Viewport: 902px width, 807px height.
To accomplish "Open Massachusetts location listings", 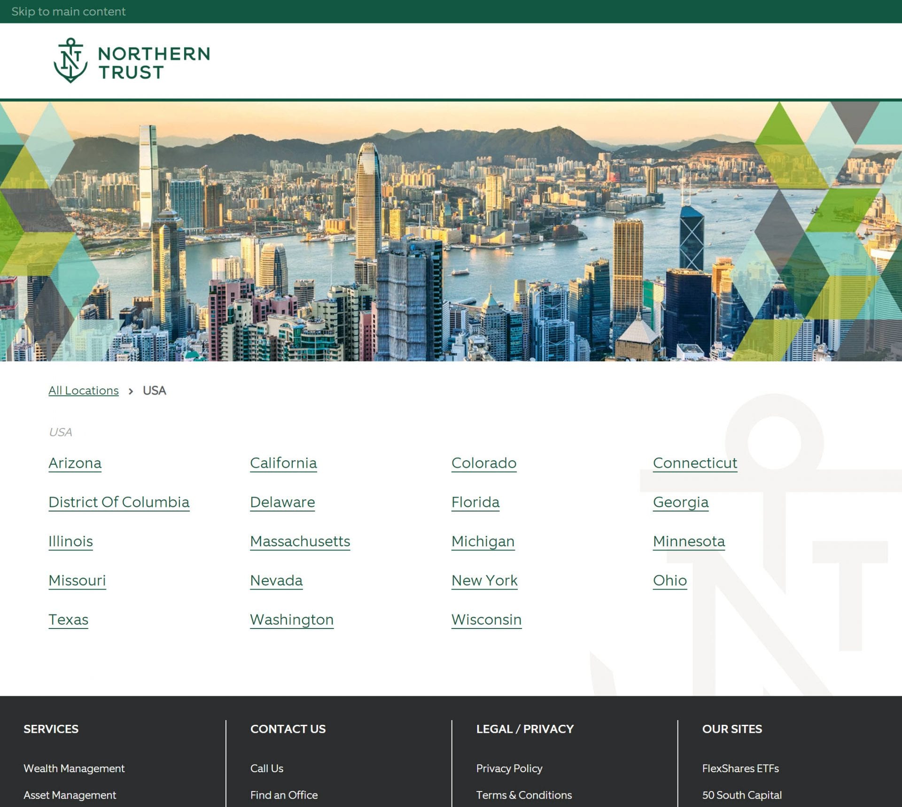I will (x=300, y=541).
